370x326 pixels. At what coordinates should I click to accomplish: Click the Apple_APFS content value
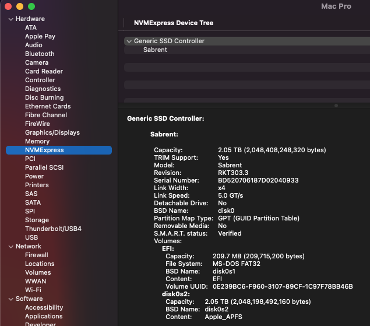224,317
